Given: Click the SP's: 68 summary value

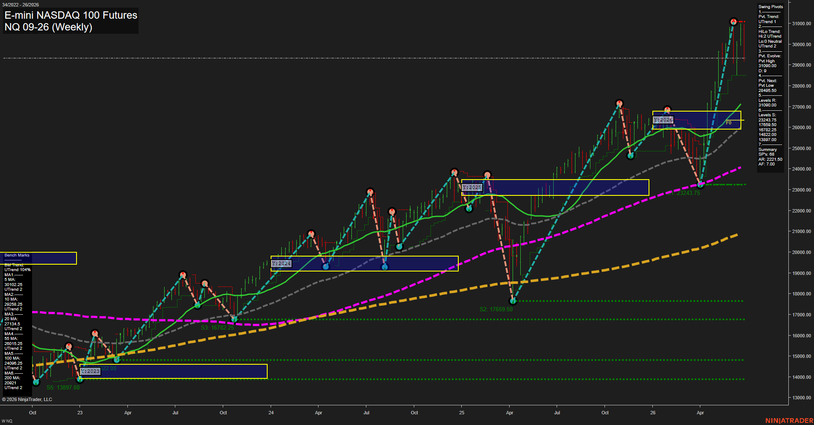Looking at the screenshot, I should tap(767, 154).
